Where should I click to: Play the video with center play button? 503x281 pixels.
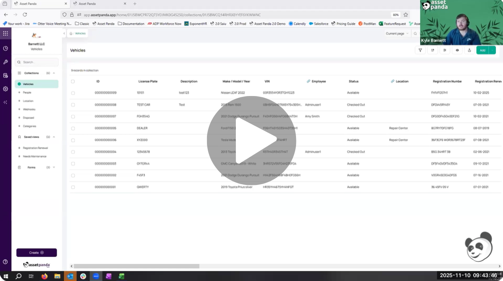[x=251, y=140]
